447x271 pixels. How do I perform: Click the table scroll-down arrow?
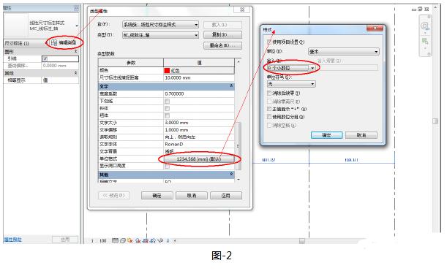click(238, 180)
